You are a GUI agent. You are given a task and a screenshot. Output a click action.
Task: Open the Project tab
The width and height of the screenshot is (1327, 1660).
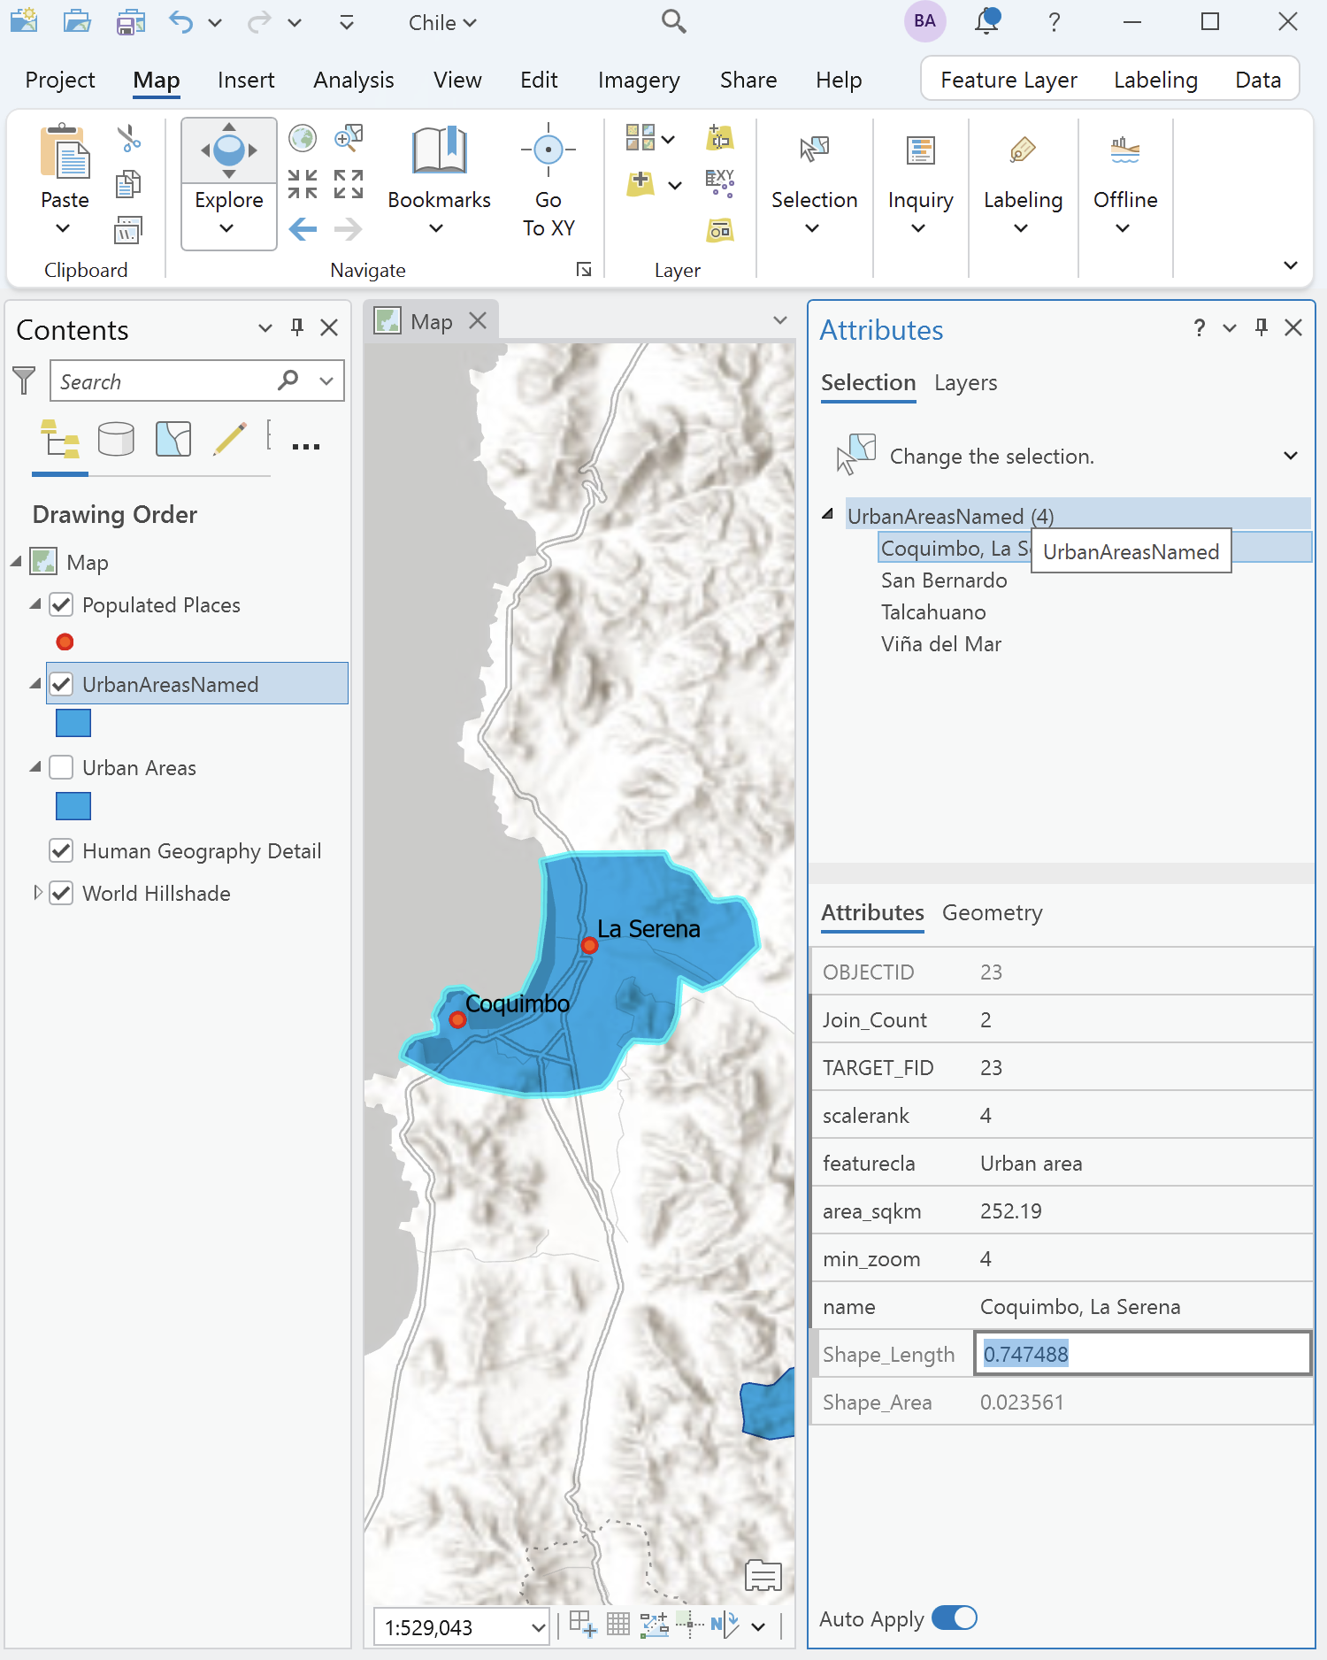click(x=60, y=80)
